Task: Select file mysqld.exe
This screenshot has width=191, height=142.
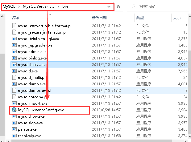Action: click(x=28, y=71)
